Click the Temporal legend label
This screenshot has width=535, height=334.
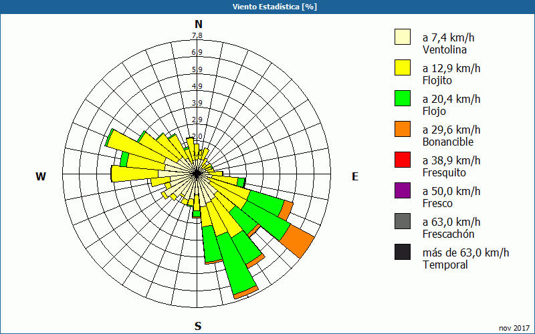445,265
